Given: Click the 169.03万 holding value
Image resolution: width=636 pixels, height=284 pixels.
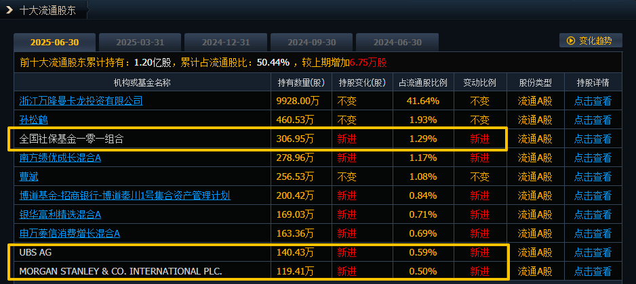Looking at the screenshot, I should pyautogui.click(x=295, y=214).
